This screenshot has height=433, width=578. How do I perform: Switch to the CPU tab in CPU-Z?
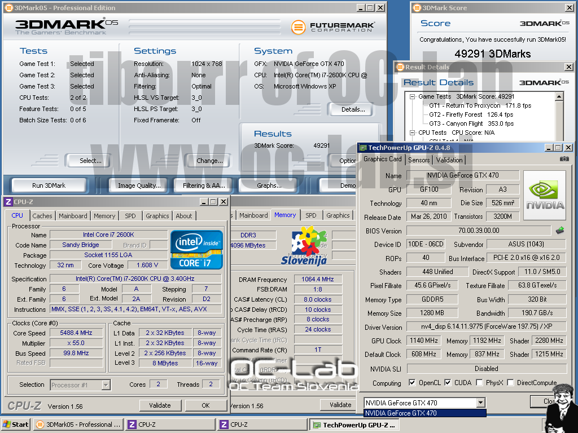coord(17,215)
